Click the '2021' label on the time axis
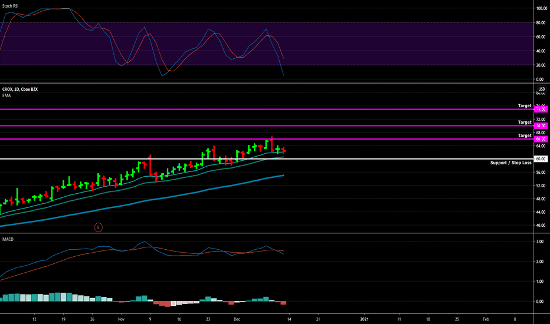550x324 pixels. pyautogui.click(x=365, y=319)
